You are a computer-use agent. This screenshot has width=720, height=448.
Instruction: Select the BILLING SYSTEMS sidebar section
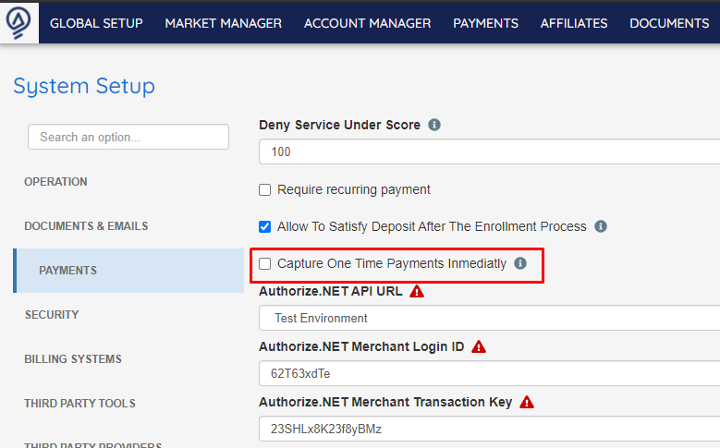coord(73,359)
